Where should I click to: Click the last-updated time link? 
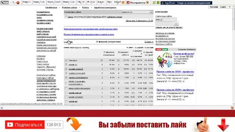pyautogui.click(x=139, y=21)
